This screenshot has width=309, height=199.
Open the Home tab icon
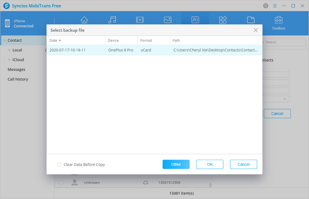click(x=84, y=20)
